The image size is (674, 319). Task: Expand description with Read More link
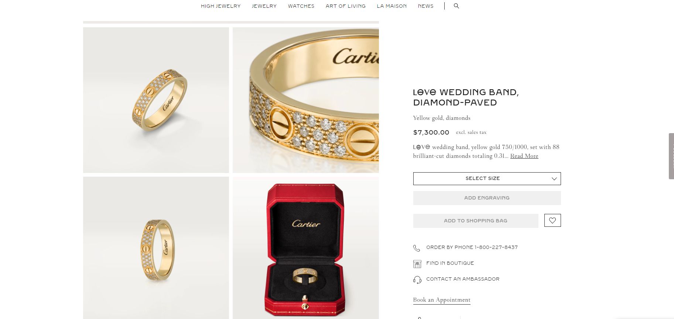tap(524, 156)
